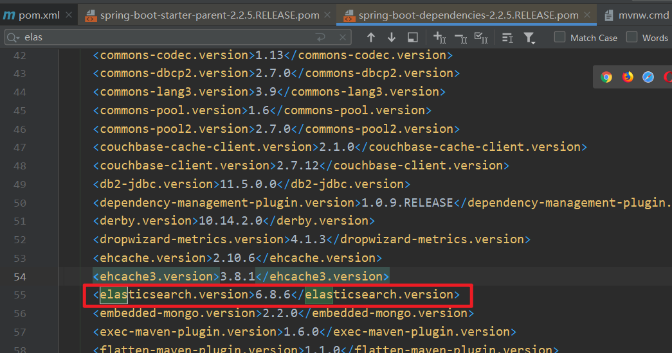Click gutter line number 42
672x353 pixels.
point(20,56)
